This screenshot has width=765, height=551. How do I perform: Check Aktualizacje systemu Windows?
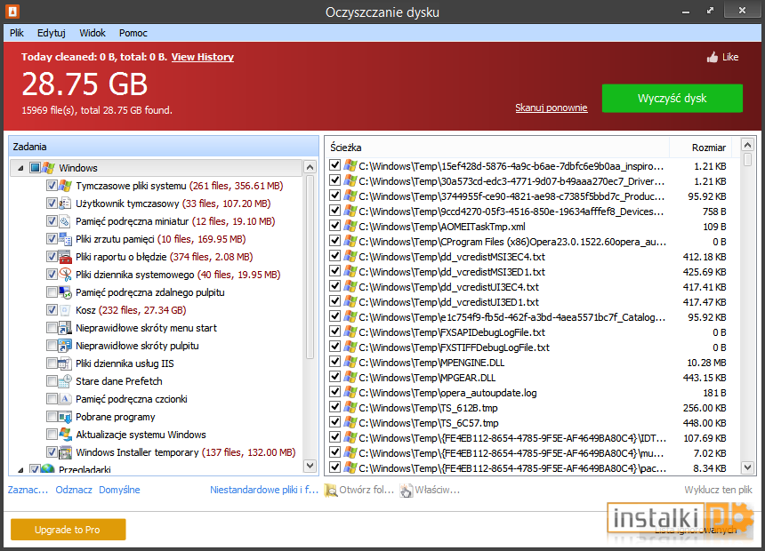[x=52, y=434]
